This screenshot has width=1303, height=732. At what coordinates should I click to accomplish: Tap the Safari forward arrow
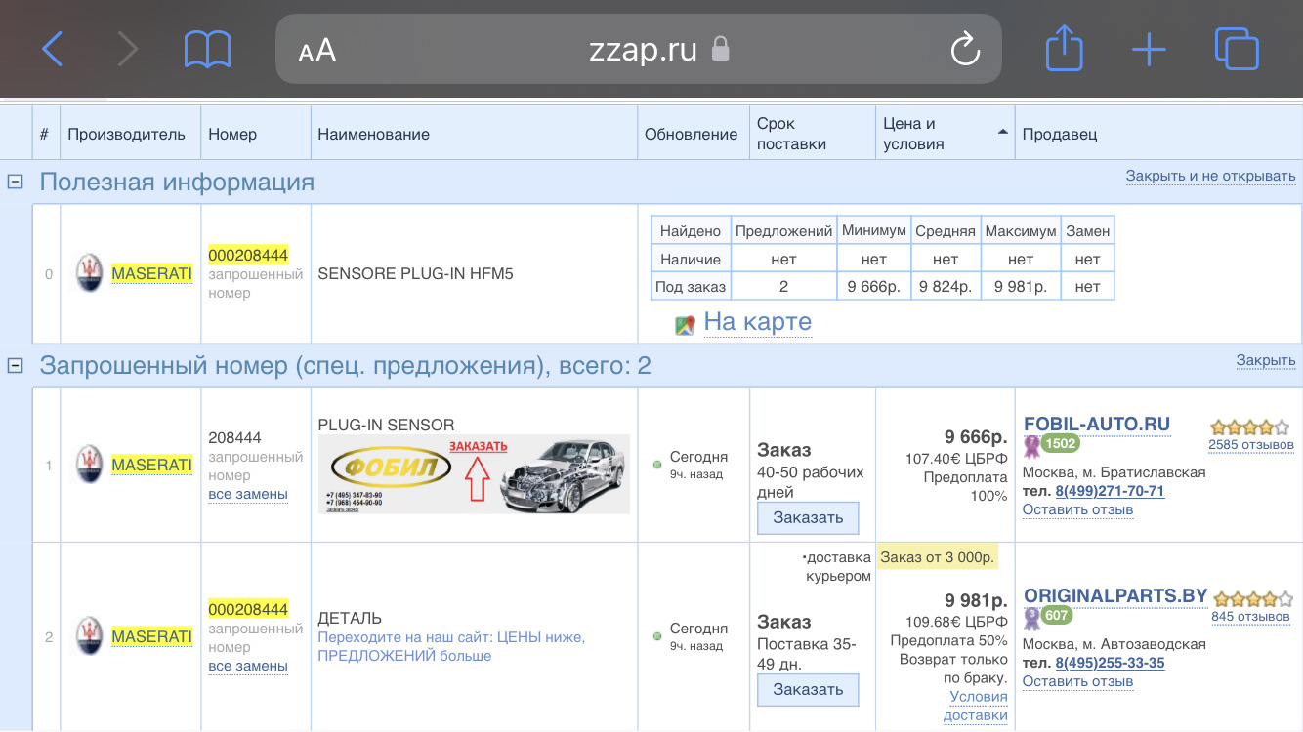(128, 48)
